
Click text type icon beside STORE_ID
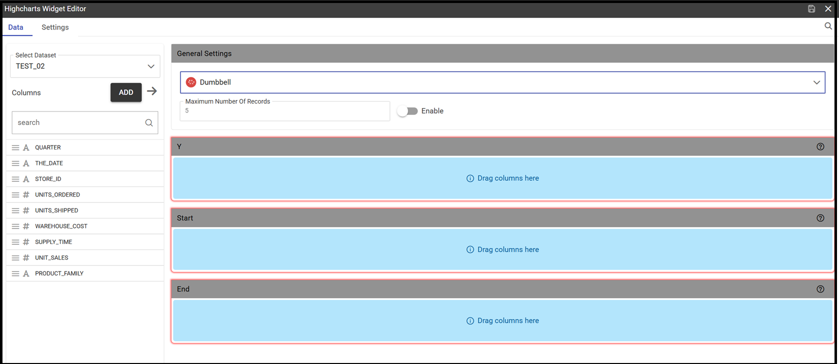(x=26, y=179)
